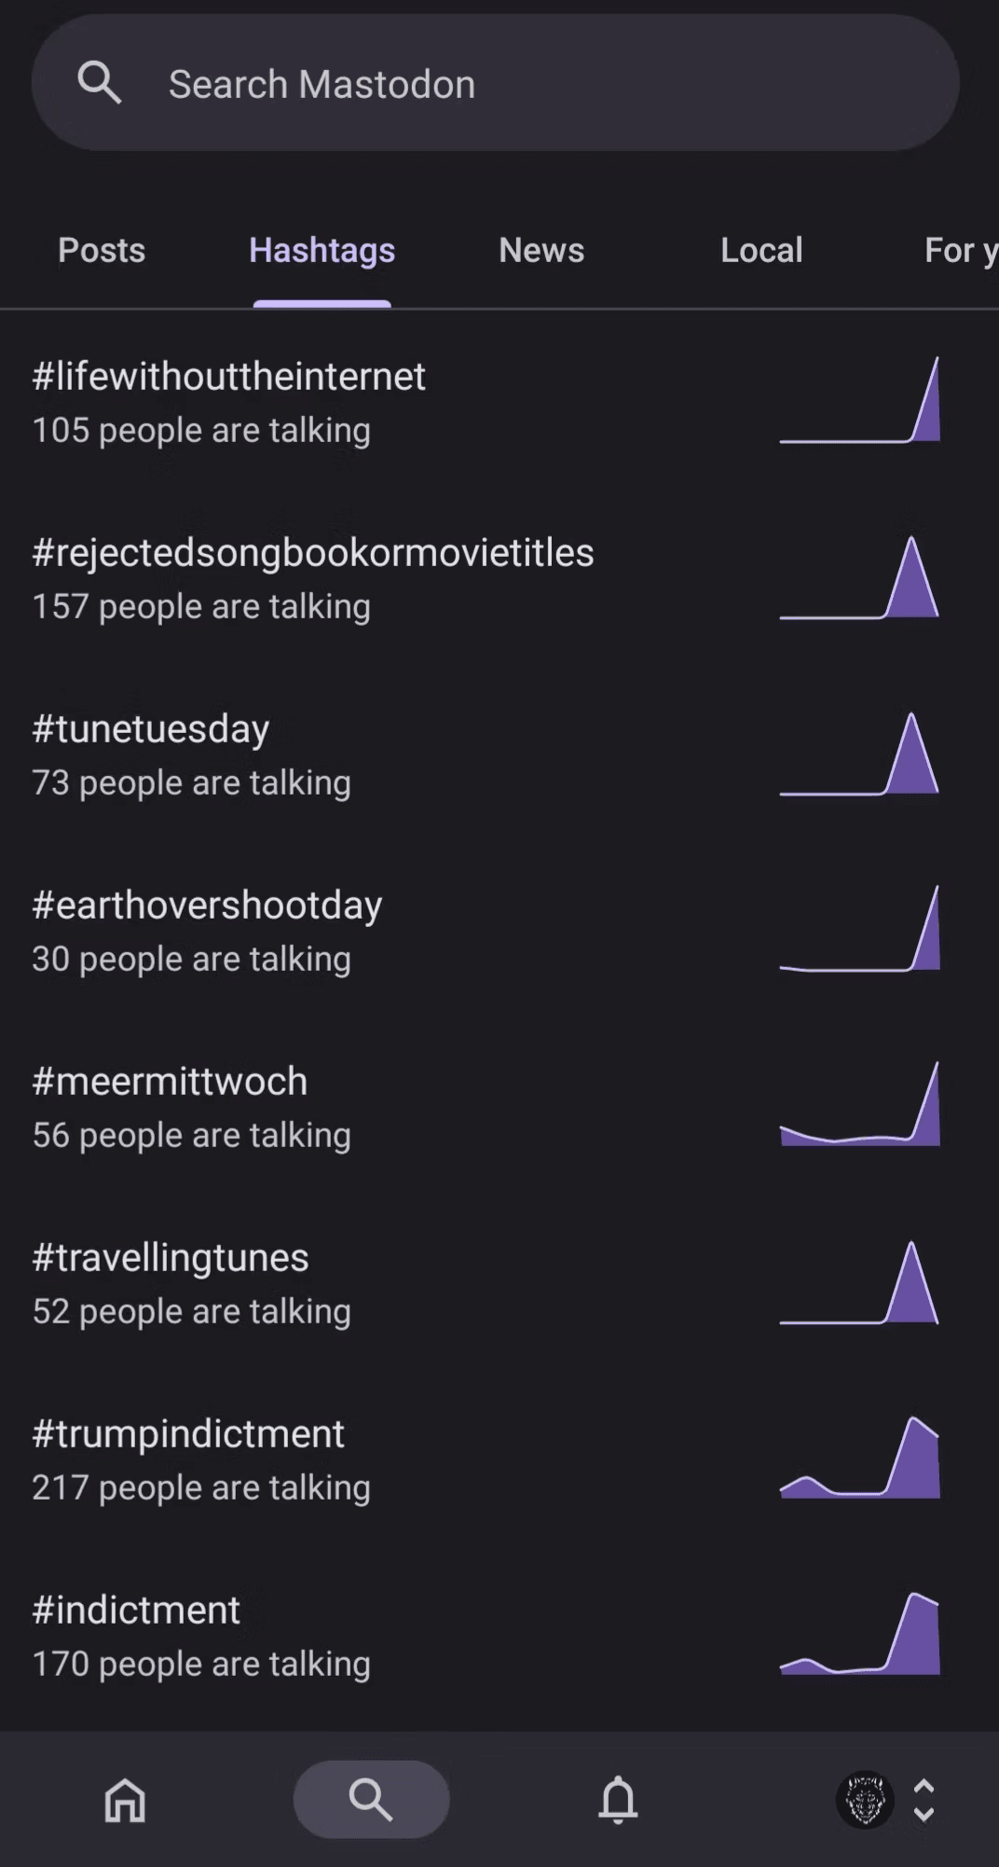Image resolution: width=999 pixels, height=1867 pixels.
Task: Expand the account switcher arrows
Action: pos(924,1799)
